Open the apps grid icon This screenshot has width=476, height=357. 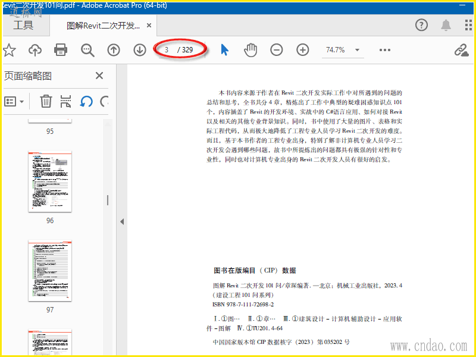tap(468, 25)
